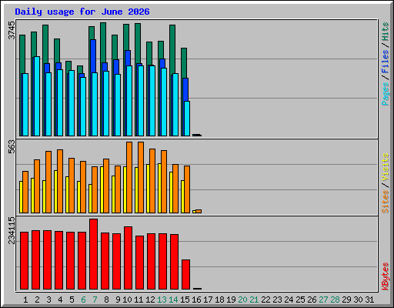Select the blue files bar for day 7

93,56
